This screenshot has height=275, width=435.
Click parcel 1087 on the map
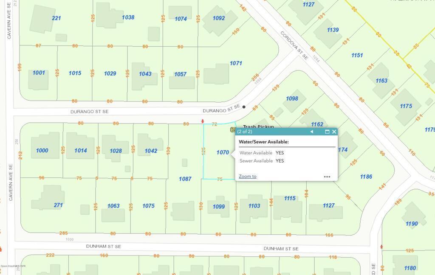click(x=185, y=179)
